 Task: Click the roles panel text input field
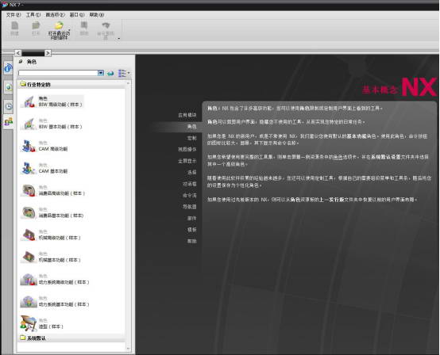58,73
